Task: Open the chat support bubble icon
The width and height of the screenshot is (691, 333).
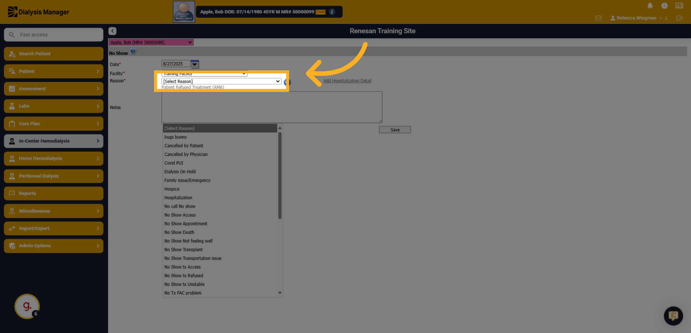Action: pyautogui.click(x=673, y=316)
